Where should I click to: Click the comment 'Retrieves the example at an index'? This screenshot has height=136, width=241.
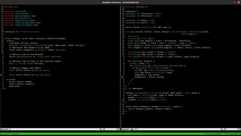(29, 48)
